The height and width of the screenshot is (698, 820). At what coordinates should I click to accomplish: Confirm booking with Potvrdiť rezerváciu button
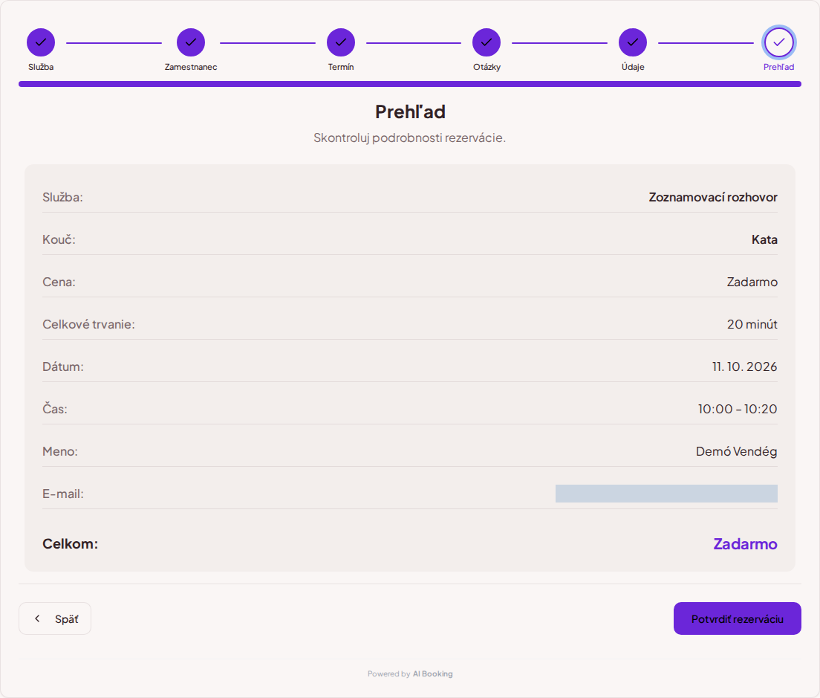click(738, 618)
